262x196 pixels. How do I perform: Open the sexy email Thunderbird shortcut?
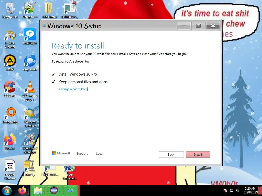[30, 63]
